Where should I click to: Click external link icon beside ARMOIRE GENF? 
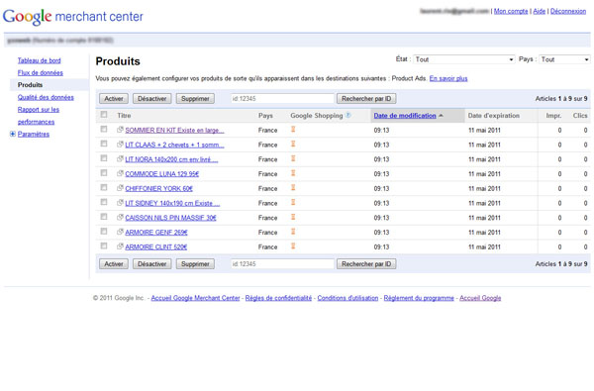(120, 232)
